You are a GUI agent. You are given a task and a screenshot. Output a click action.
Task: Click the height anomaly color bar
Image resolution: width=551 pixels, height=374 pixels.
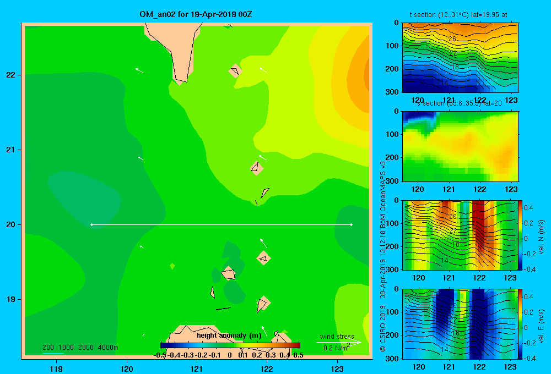click(230, 345)
